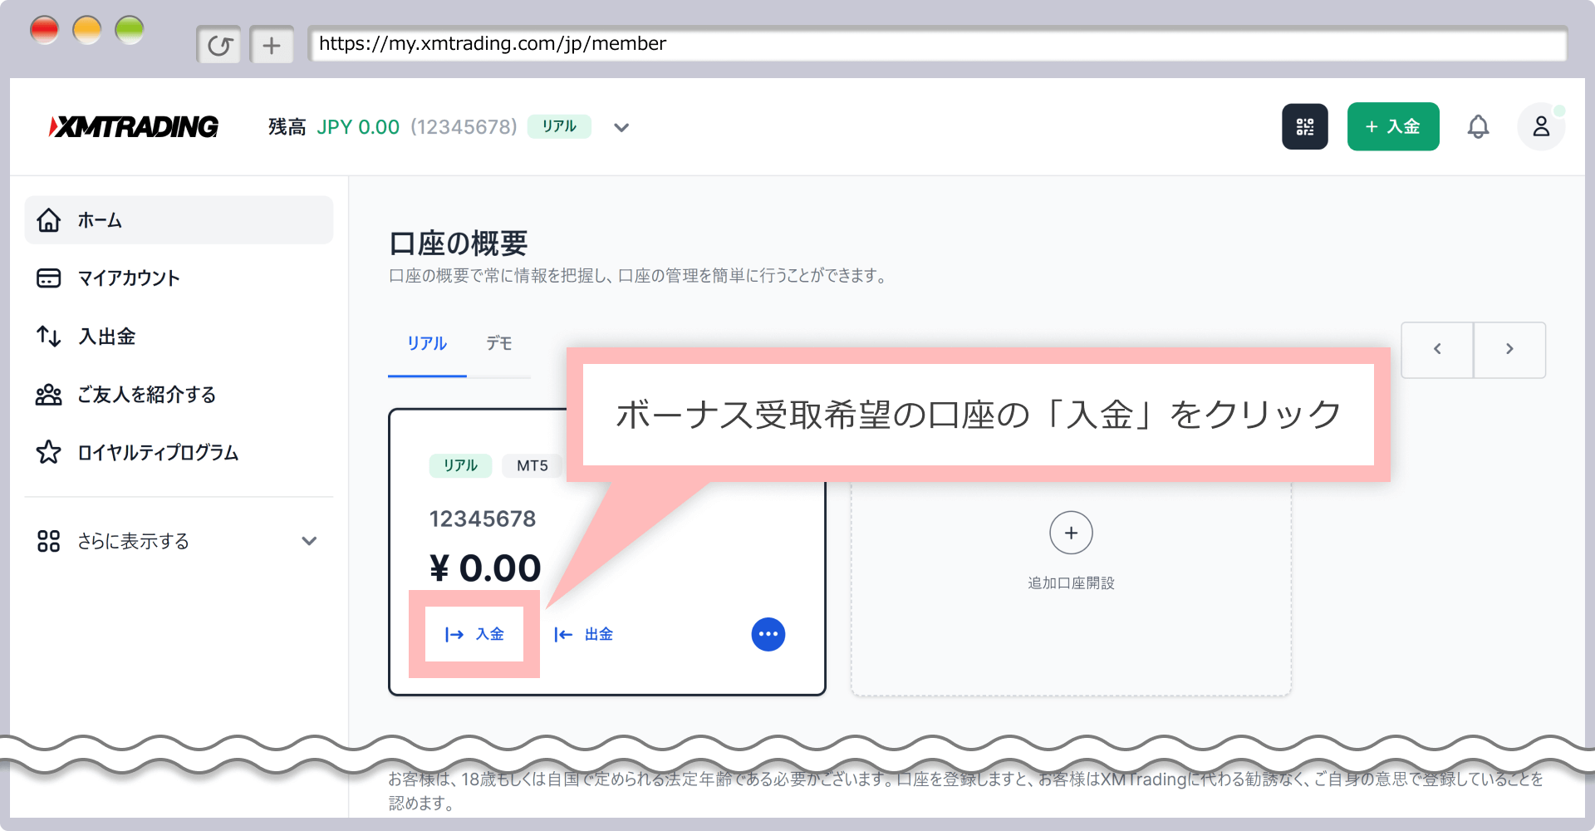Click the XMTRADING logo

click(133, 126)
